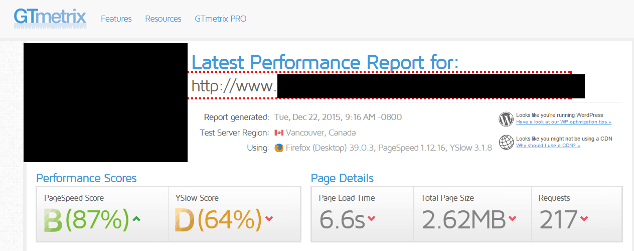Open 'Have a look at our WP optimization tips' link
Viewport: 634px width, 251px height.
click(564, 122)
